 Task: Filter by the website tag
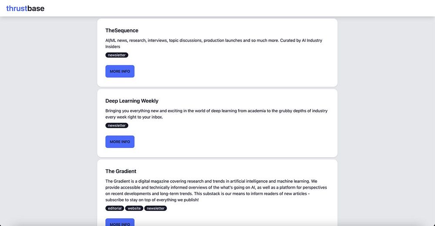coord(134,208)
